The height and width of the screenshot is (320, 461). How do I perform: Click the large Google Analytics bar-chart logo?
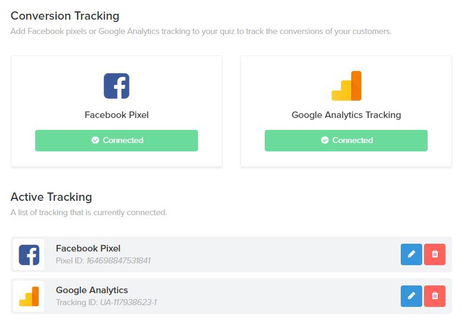346,86
